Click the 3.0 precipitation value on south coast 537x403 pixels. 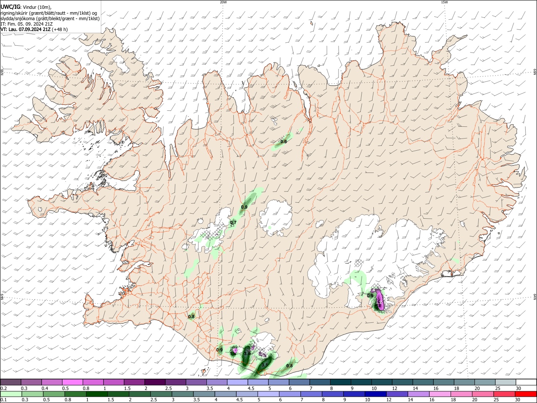(247, 354)
